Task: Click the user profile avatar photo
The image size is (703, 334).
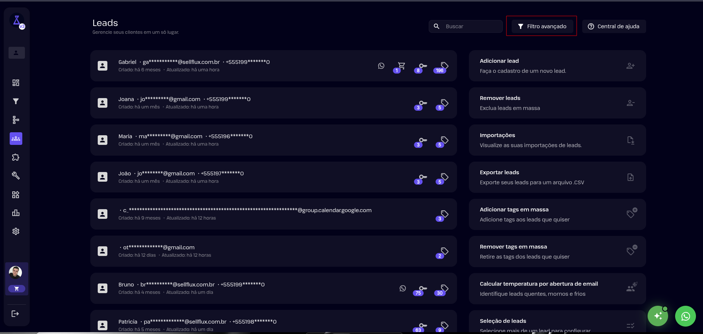Action: [15, 272]
